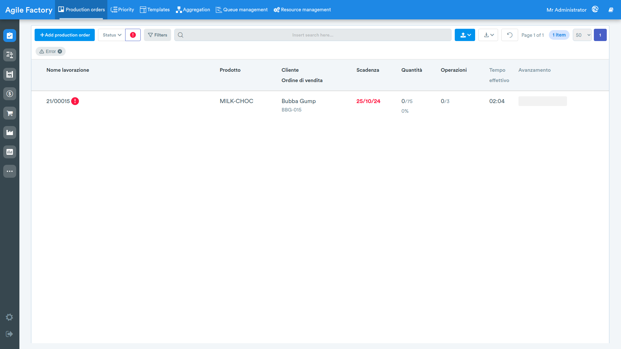The image size is (621, 349).
Task: Switch to the Aggregation tab
Action: [193, 10]
